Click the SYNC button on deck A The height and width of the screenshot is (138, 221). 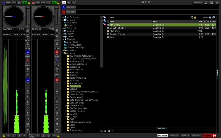8,2
